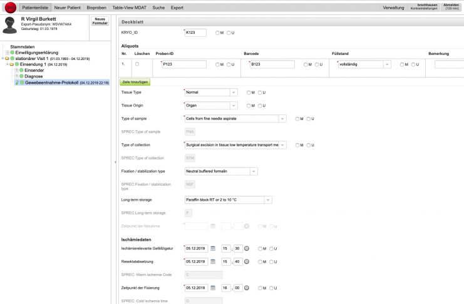464x304 pixels.
Task: Click the Resektatabsetzung date field
Action: pos(196,261)
